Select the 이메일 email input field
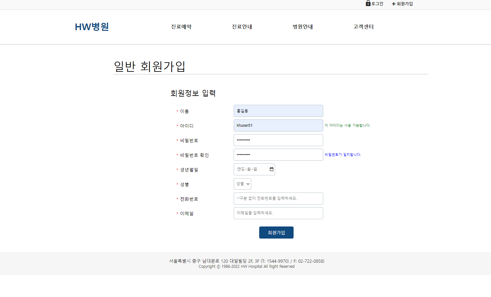The image size is (491, 297). [x=278, y=213]
